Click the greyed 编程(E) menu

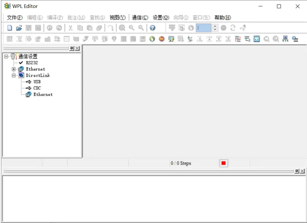coord(35,18)
